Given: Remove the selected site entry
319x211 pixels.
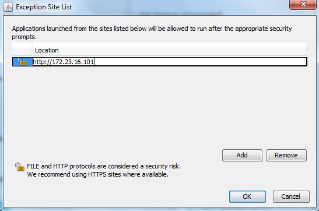Looking at the screenshot, I should coord(286,155).
